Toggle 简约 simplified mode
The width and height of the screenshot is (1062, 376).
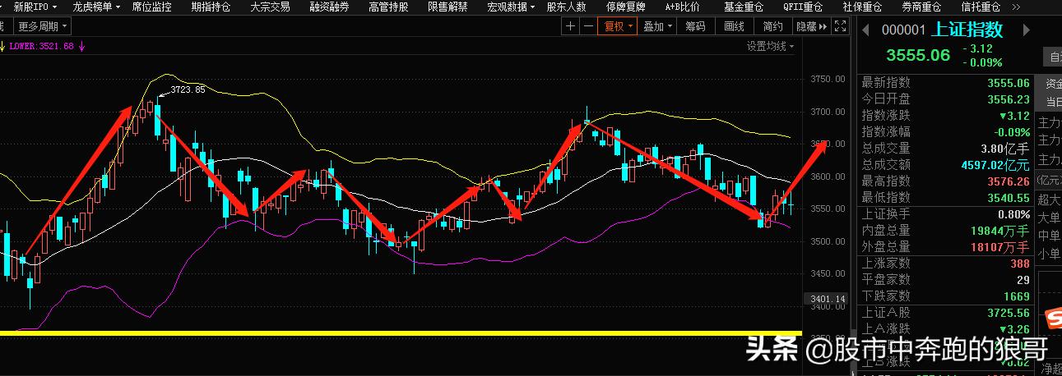[773, 26]
